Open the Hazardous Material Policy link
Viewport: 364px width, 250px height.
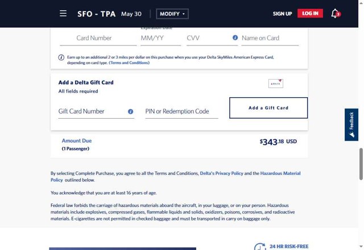tap(280, 173)
